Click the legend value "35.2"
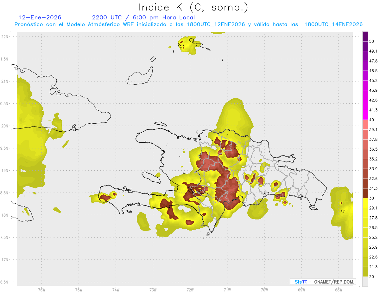Viewport: 380px width, 294px height. 373,159
